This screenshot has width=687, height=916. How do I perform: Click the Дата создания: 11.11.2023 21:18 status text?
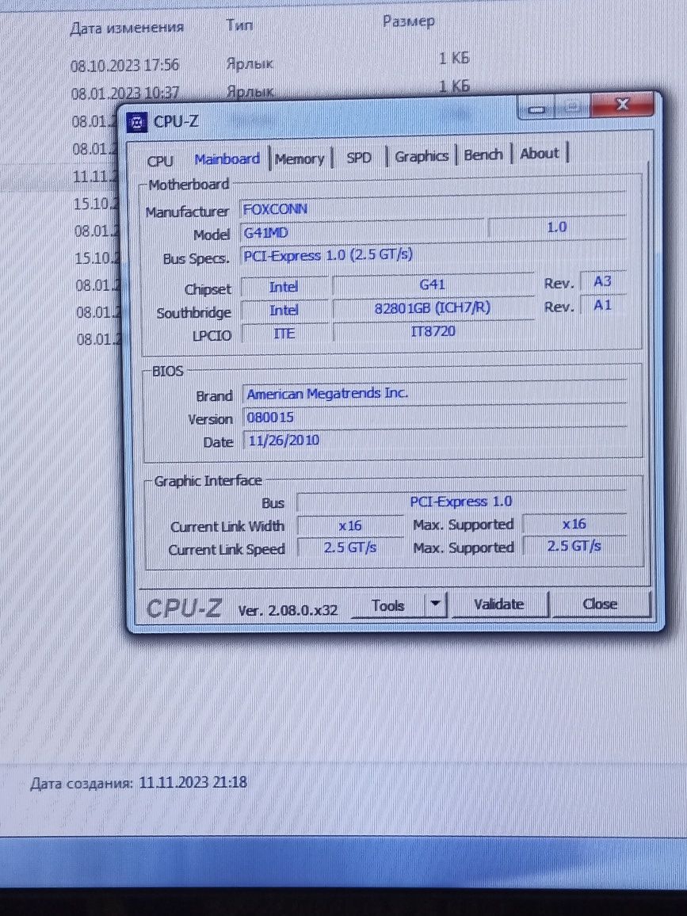[x=139, y=782]
